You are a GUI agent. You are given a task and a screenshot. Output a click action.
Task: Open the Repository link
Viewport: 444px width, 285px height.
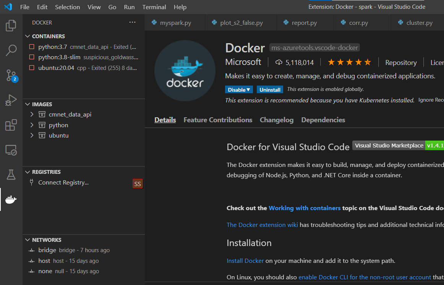click(401, 63)
